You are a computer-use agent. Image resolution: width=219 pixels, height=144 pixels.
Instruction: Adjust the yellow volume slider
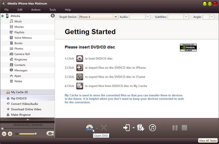(28, 134)
